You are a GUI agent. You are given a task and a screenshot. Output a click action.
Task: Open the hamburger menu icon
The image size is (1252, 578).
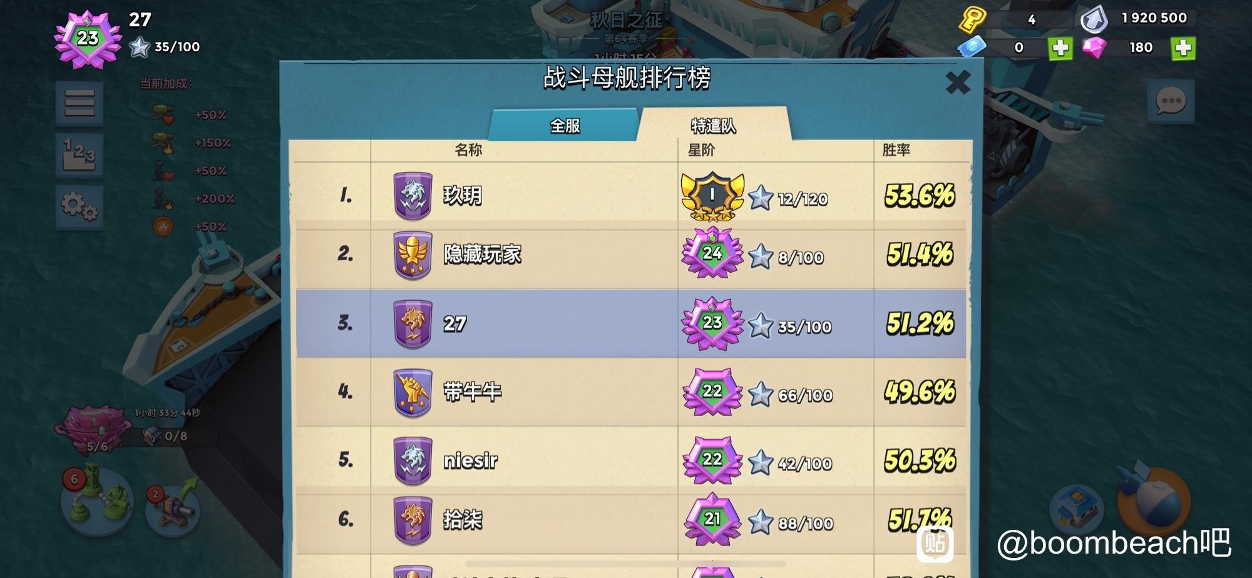pos(80,103)
